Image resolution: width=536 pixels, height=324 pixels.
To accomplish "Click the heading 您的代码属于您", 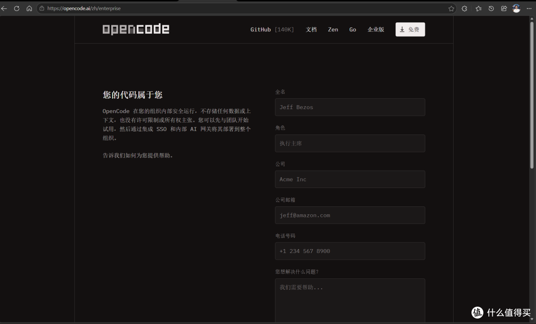I will [133, 95].
